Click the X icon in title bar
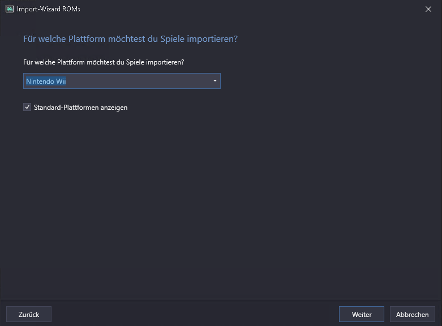This screenshot has width=442, height=326. (x=428, y=9)
